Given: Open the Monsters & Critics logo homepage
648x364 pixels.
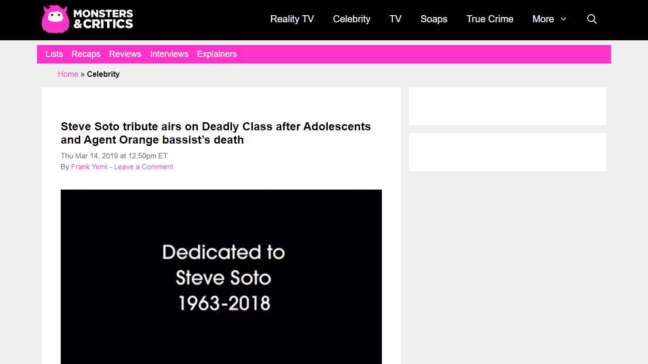Looking at the screenshot, I should click(x=87, y=19).
